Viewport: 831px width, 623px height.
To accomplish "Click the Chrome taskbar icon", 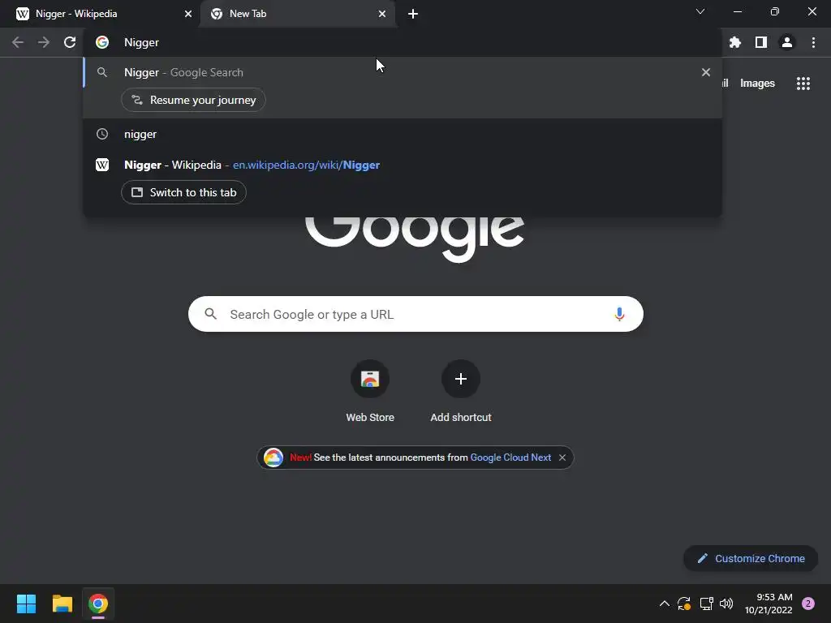I will [98, 604].
